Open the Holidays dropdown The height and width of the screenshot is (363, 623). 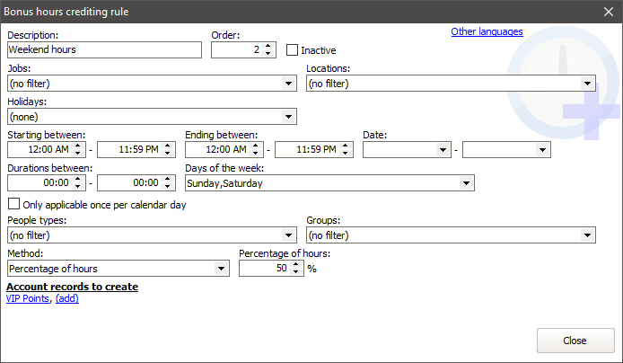[x=288, y=117]
